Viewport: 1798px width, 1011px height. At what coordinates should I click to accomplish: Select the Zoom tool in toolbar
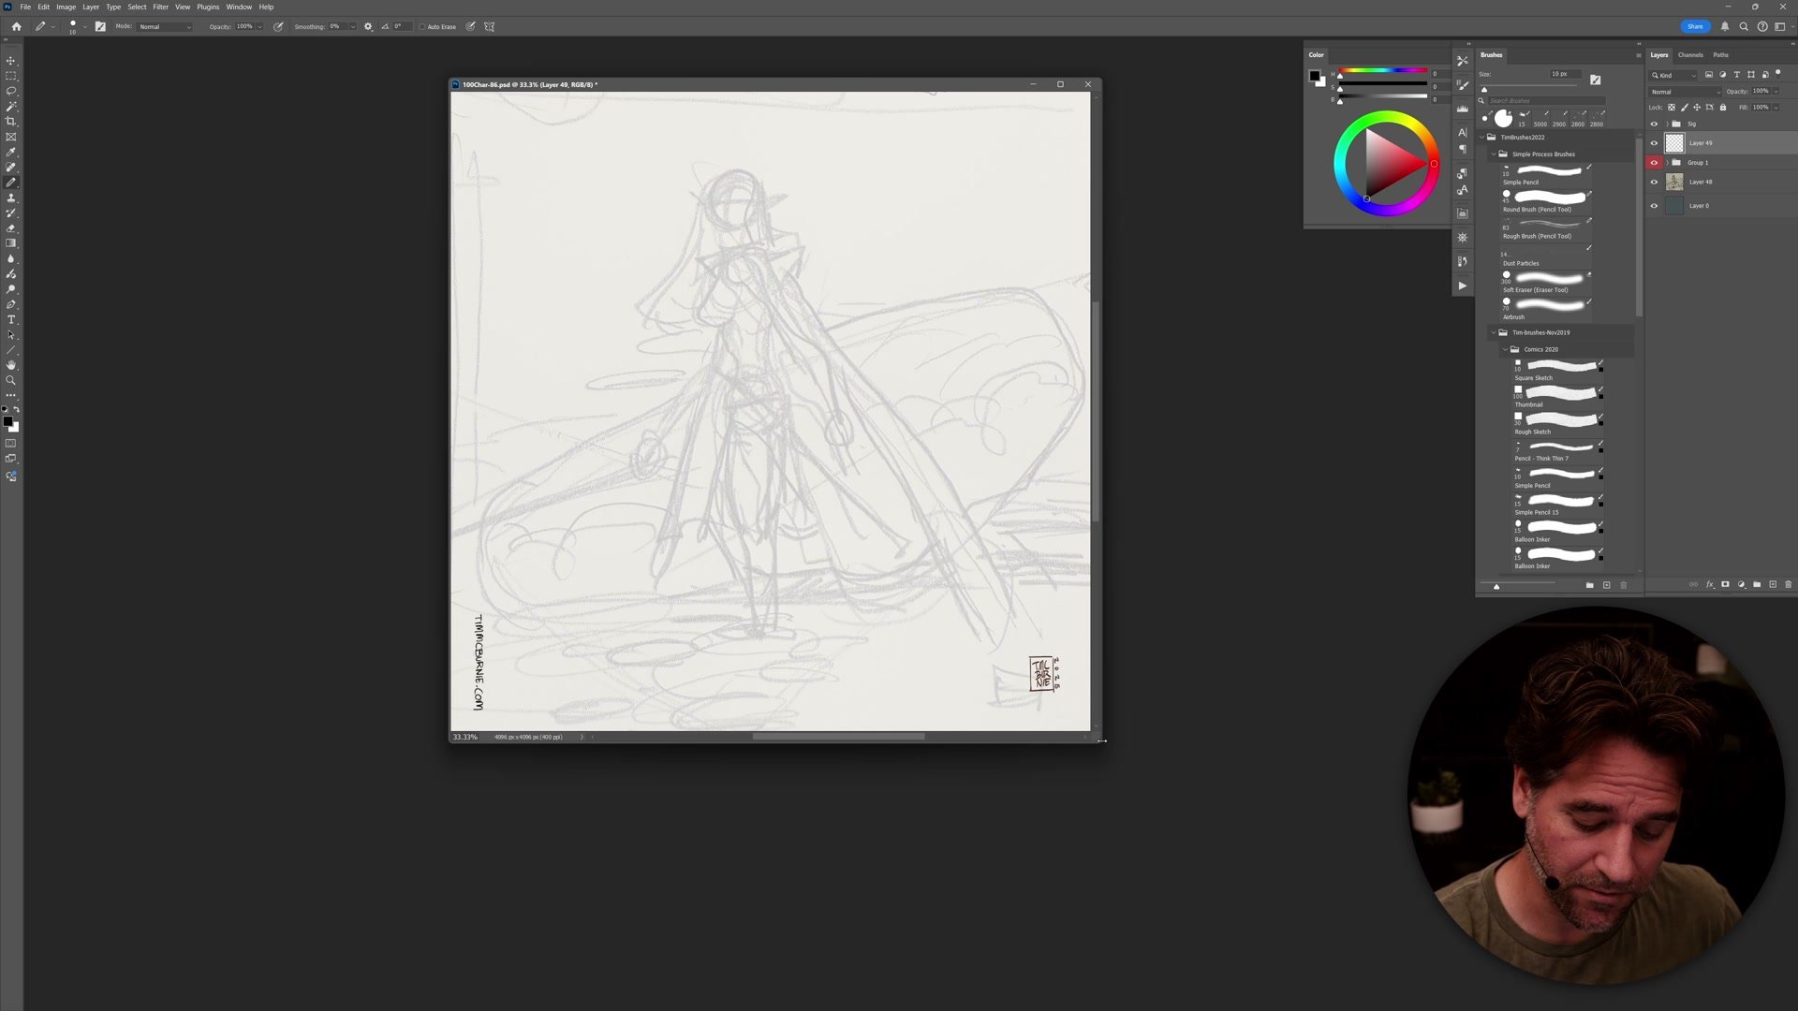click(11, 381)
